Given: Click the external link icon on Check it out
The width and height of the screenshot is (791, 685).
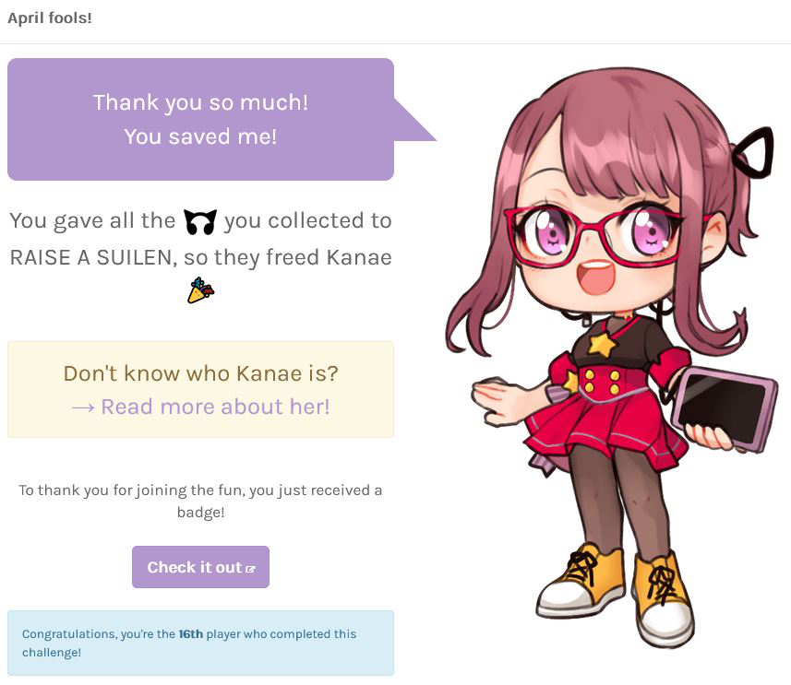Looking at the screenshot, I should tap(251, 569).
